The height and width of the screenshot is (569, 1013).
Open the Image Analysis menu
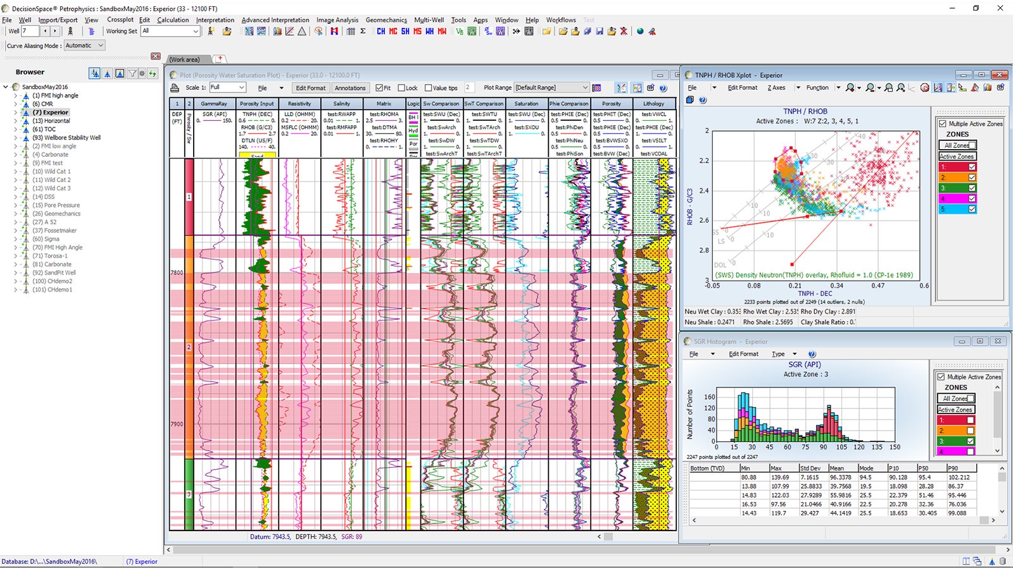337,20
